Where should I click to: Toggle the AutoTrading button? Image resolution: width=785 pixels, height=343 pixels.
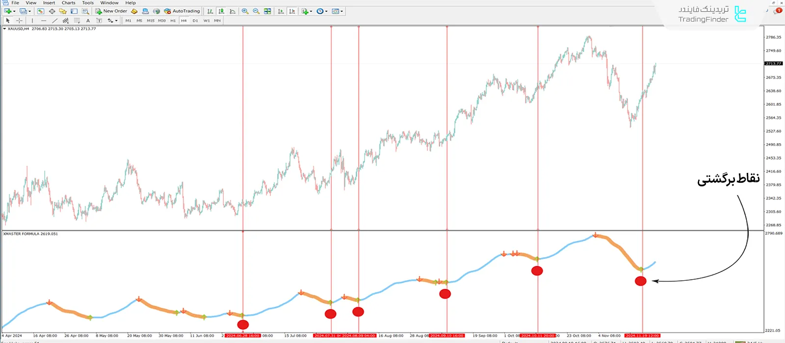[x=182, y=11]
